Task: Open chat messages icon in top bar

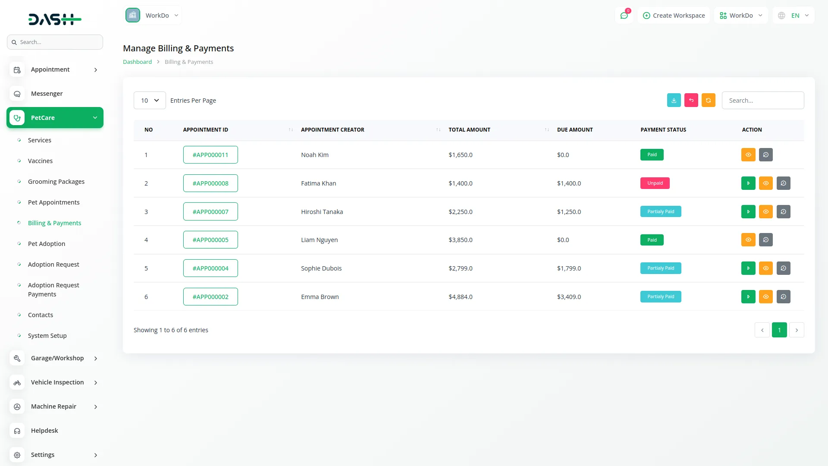Action: click(x=624, y=16)
